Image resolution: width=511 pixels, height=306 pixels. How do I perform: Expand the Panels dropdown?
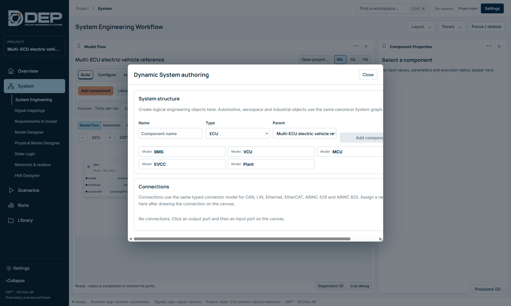tap(452, 27)
